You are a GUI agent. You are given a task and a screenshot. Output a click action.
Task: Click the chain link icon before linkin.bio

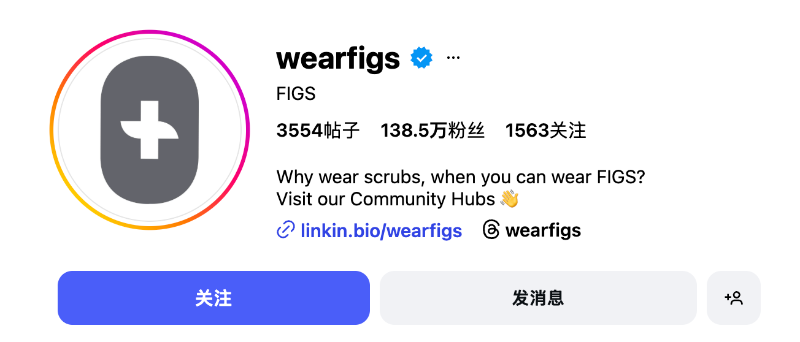(x=286, y=230)
